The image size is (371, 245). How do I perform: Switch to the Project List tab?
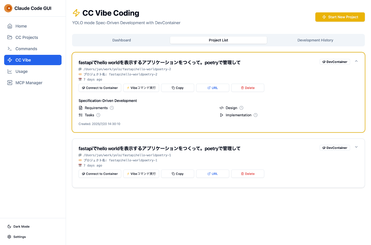click(x=218, y=40)
